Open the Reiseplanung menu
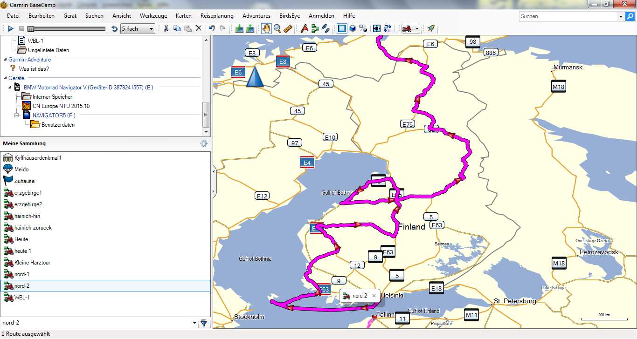637x339 pixels. point(217,16)
